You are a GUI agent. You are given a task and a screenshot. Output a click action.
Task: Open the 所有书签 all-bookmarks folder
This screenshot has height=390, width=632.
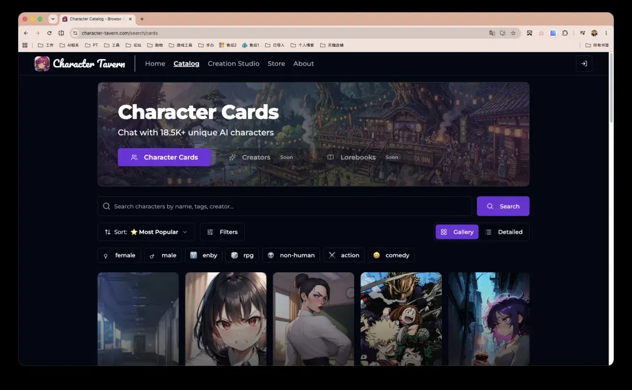click(x=597, y=45)
